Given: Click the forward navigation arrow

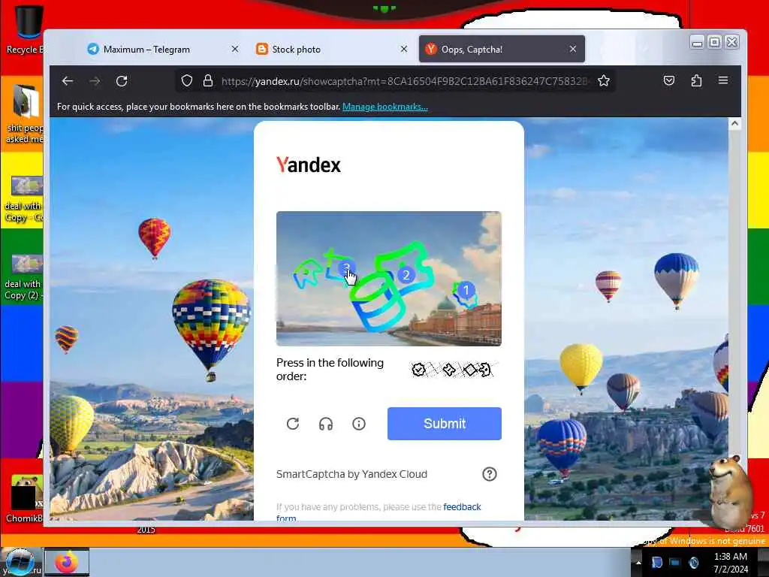Looking at the screenshot, I should pos(95,81).
